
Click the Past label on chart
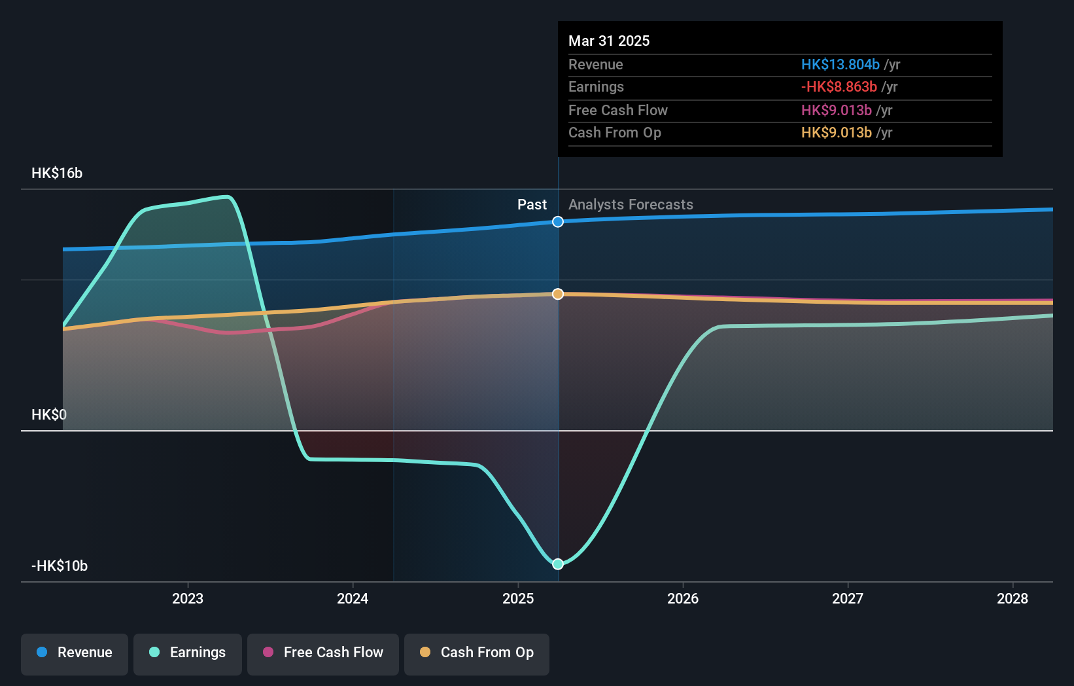tap(532, 204)
